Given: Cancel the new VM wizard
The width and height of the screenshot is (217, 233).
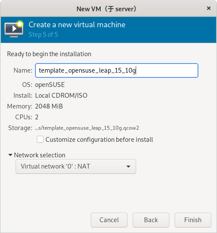Looking at the screenshot, I should click(109, 220).
